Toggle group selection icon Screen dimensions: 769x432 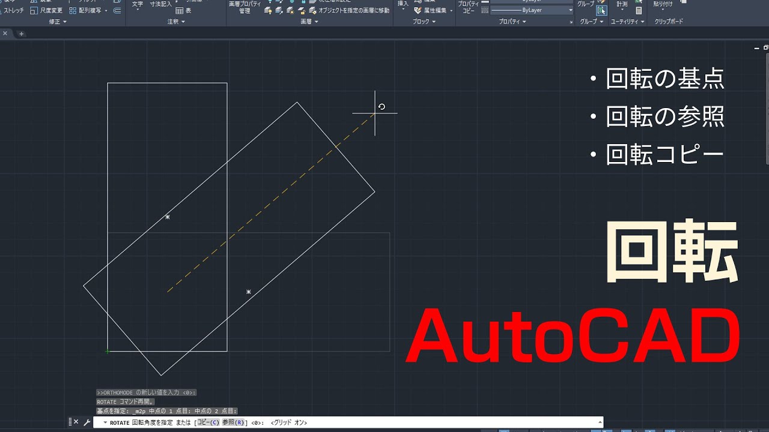(x=601, y=10)
